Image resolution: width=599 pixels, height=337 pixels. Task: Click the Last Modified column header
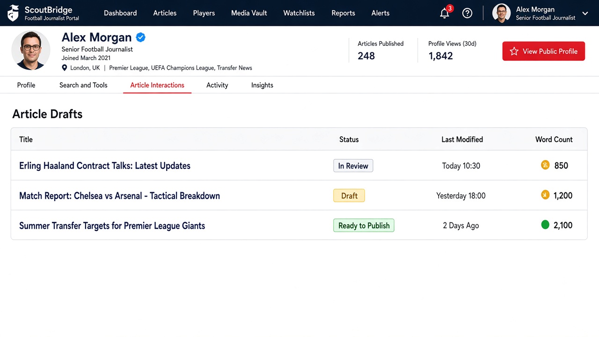tap(462, 139)
